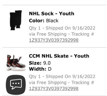Click the Size: 9.0 attribute line
The width and height of the screenshot is (107, 96).
click(x=40, y=63)
